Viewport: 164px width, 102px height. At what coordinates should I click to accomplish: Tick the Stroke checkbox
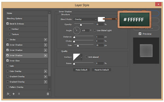tap(8, 39)
